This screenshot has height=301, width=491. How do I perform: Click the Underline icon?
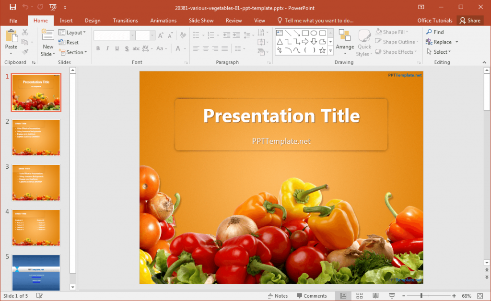tap(117, 48)
